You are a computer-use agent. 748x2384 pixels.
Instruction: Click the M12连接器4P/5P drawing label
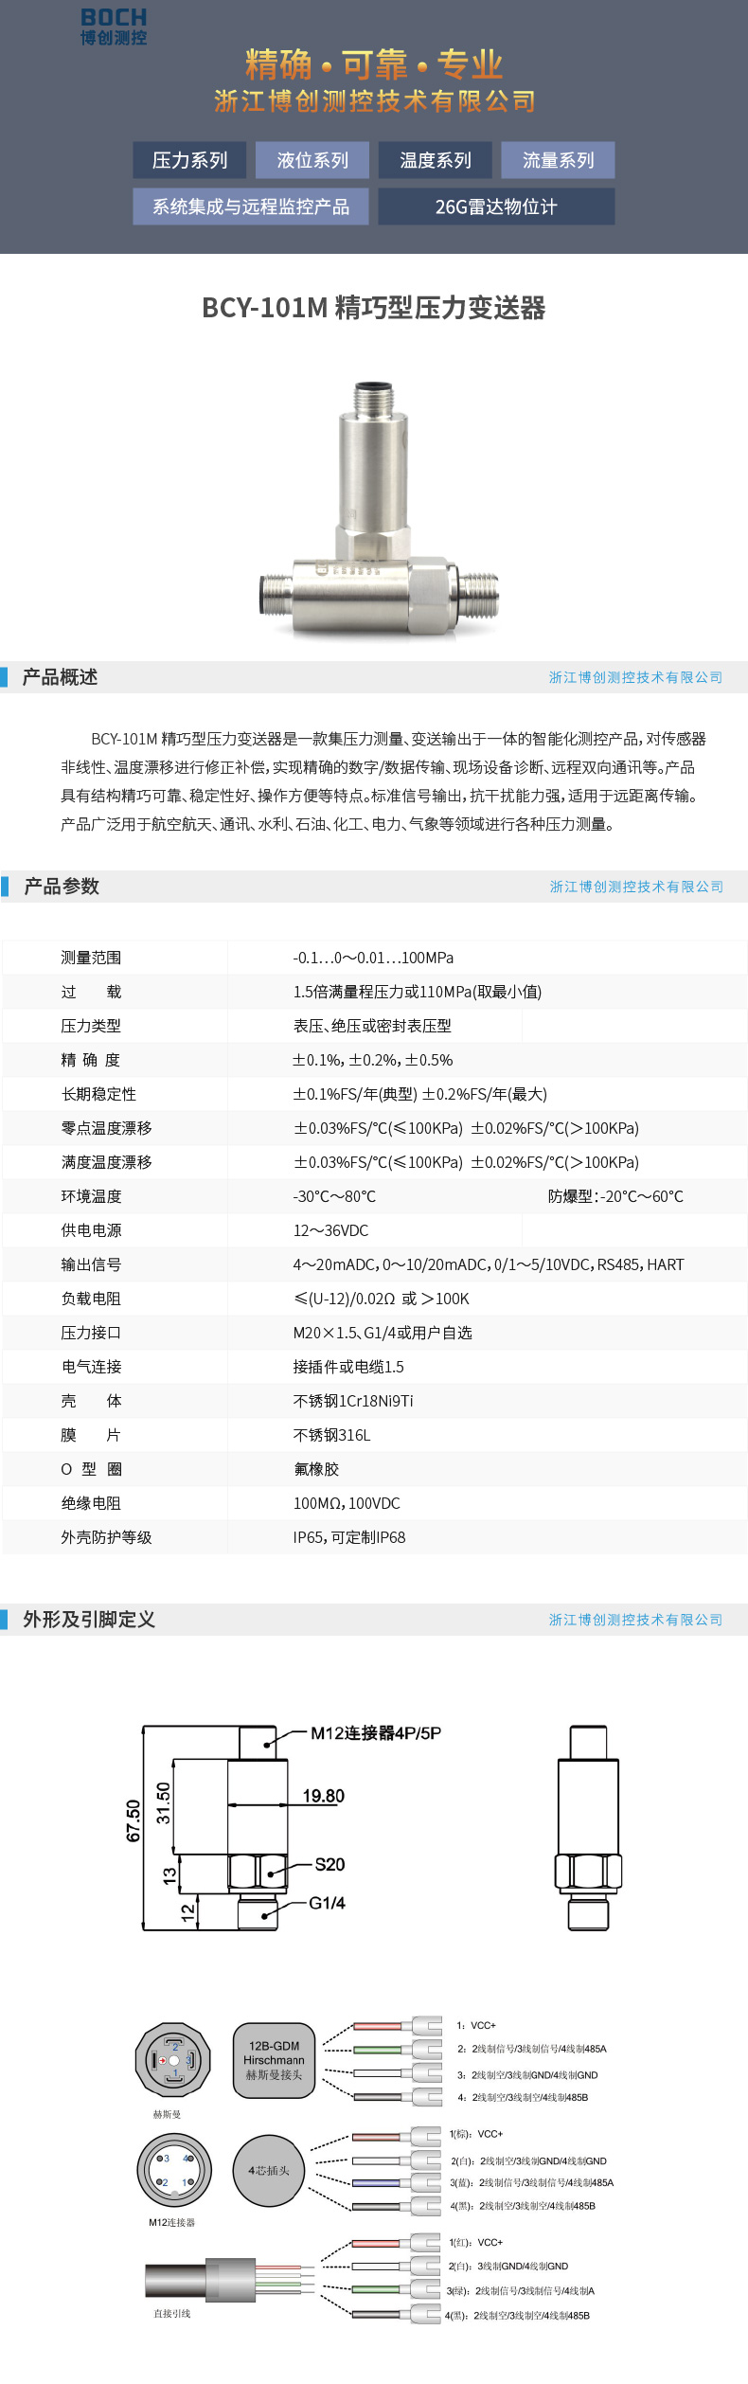pyautogui.click(x=376, y=1733)
